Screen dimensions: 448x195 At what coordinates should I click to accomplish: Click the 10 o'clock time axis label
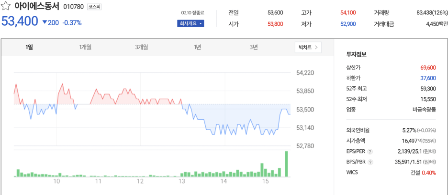coord(56,181)
